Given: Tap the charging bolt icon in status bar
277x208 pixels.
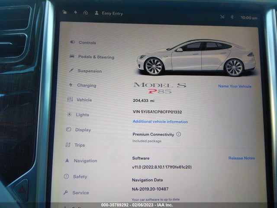Looking at the screenshot, I should [x=75, y=12].
